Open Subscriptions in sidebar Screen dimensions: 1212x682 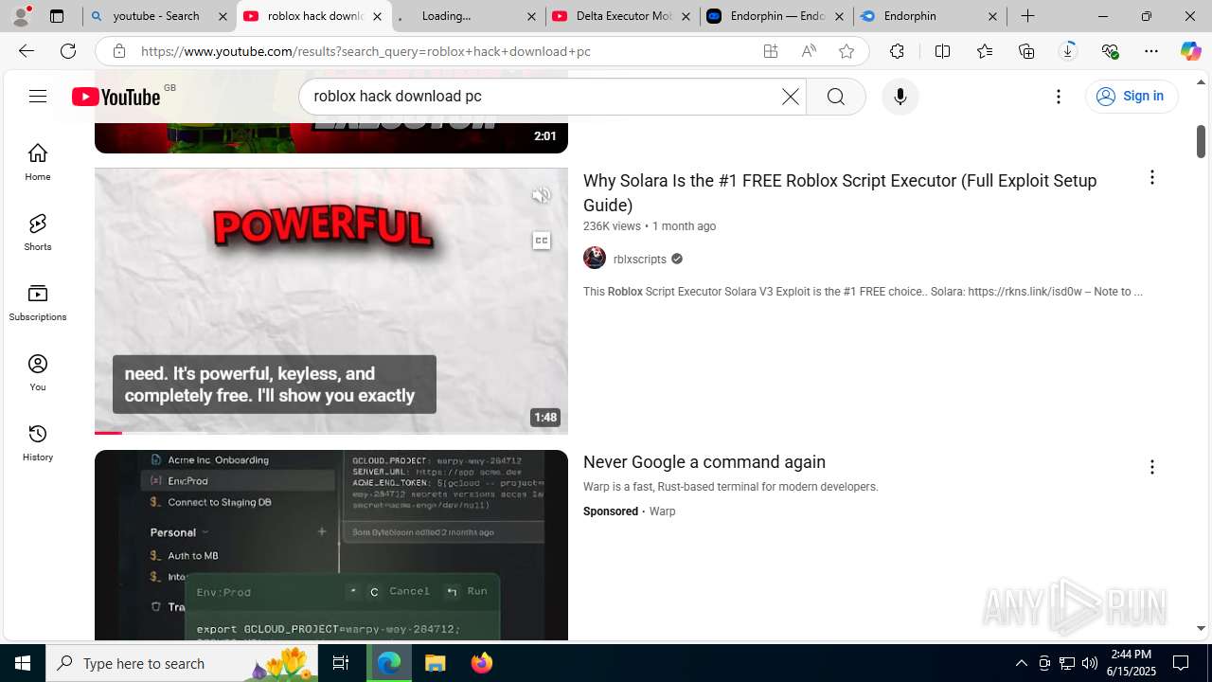click(x=38, y=302)
